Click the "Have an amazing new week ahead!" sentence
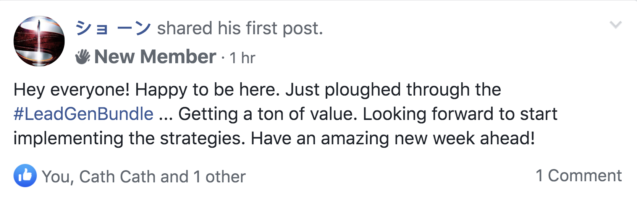Viewport: 637px width, 198px height. pyautogui.click(x=393, y=138)
